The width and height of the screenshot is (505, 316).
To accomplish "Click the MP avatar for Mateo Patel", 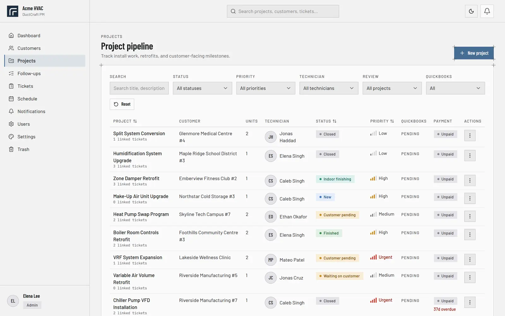I will point(271,260).
